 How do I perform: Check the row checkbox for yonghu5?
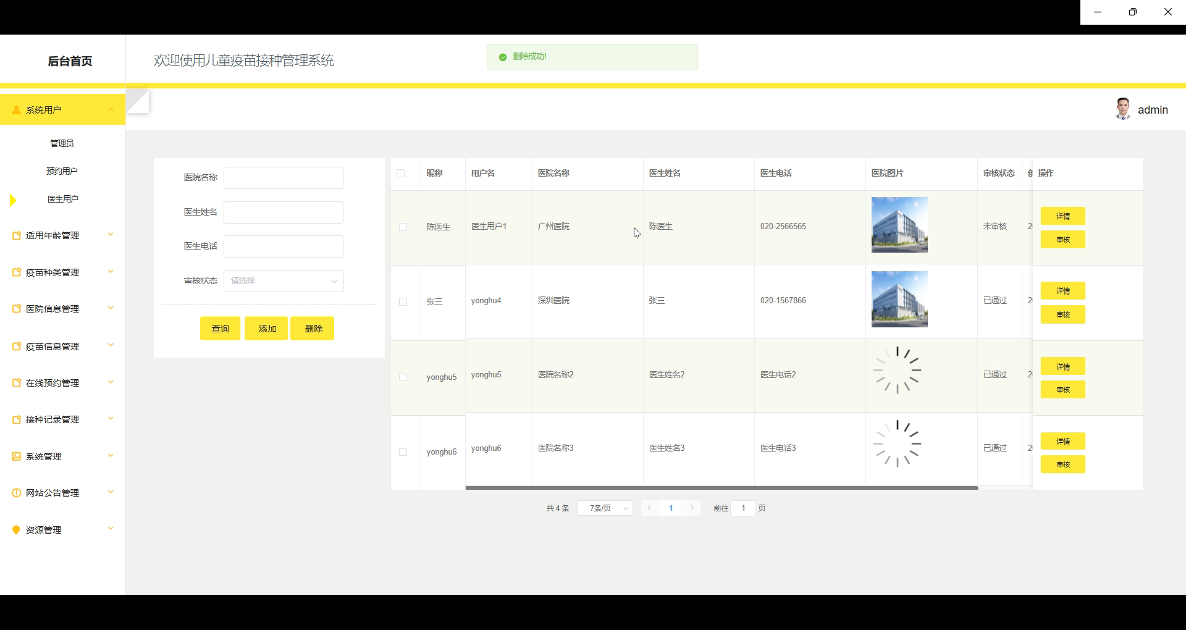[403, 377]
